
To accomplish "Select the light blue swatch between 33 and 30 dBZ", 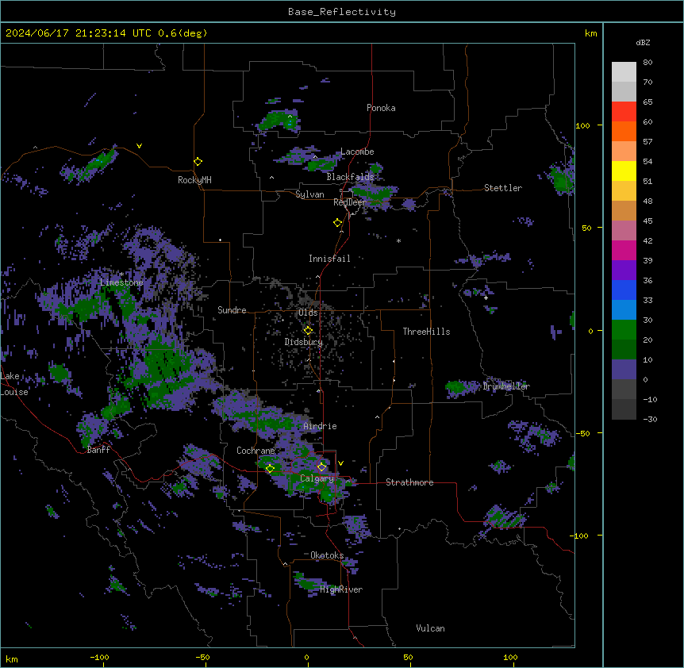I will tap(624, 310).
